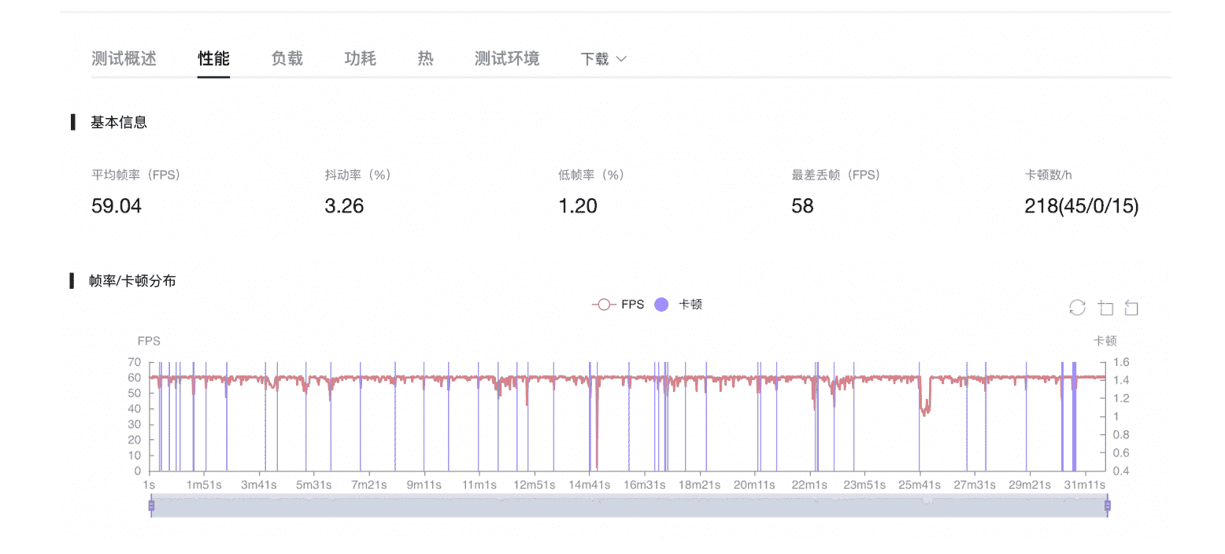The height and width of the screenshot is (554, 1225).
Task: Toggle the FPS legend series
Action: (x=618, y=305)
